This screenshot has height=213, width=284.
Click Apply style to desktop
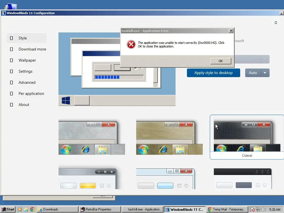[x=213, y=73]
